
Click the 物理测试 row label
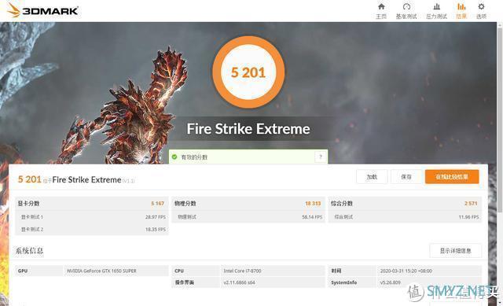187,217
